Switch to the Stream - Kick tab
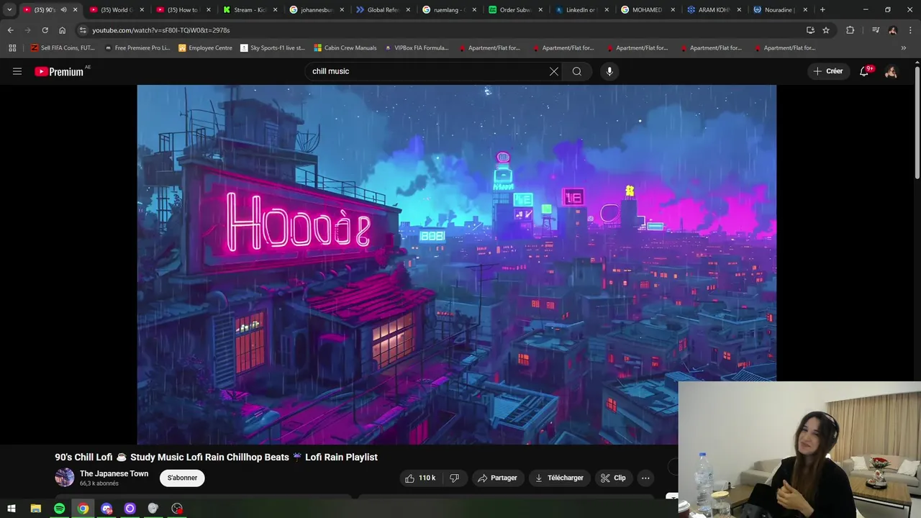This screenshot has width=921, height=518. coord(250,10)
